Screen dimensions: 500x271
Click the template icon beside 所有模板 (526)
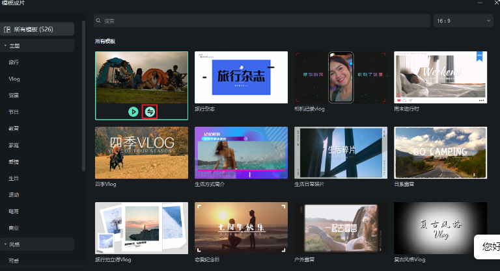(x=7, y=30)
